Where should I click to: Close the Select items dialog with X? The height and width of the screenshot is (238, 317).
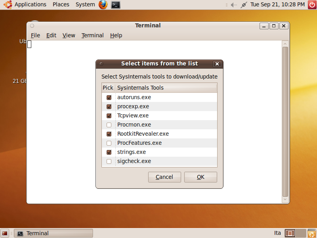coord(217,64)
